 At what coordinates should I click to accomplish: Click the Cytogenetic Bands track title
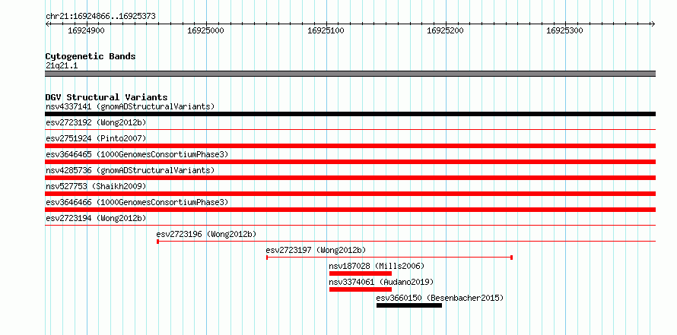(x=91, y=56)
